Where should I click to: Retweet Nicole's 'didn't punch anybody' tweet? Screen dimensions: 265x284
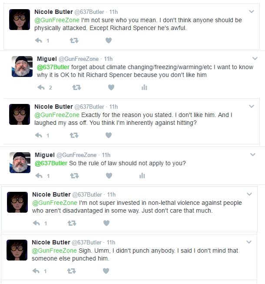(x=71, y=271)
